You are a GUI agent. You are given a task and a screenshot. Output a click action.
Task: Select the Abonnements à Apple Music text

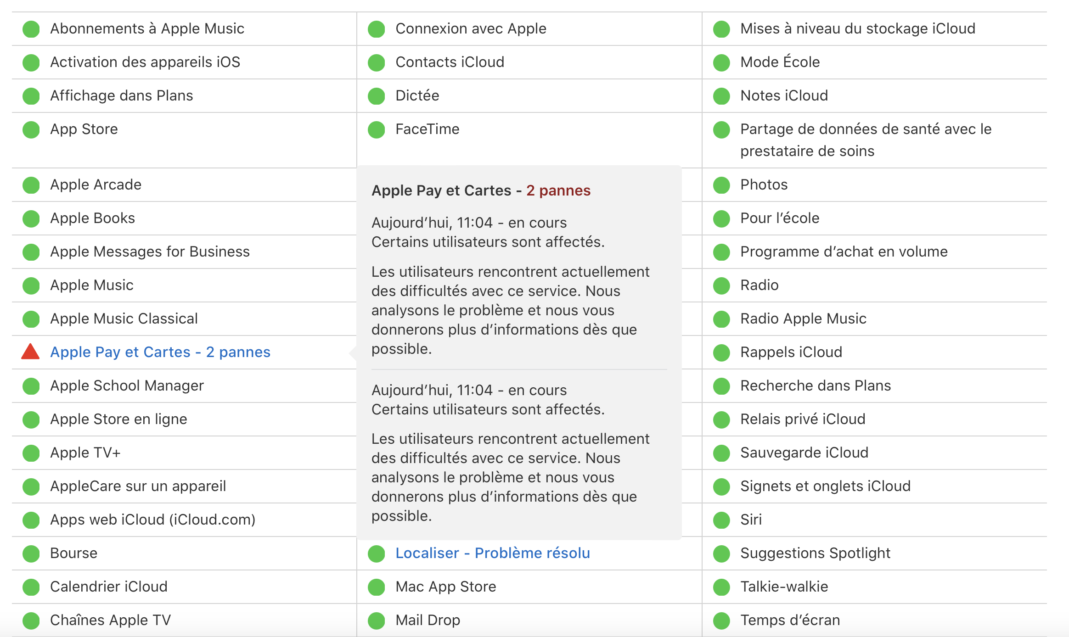(x=147, y=28)
